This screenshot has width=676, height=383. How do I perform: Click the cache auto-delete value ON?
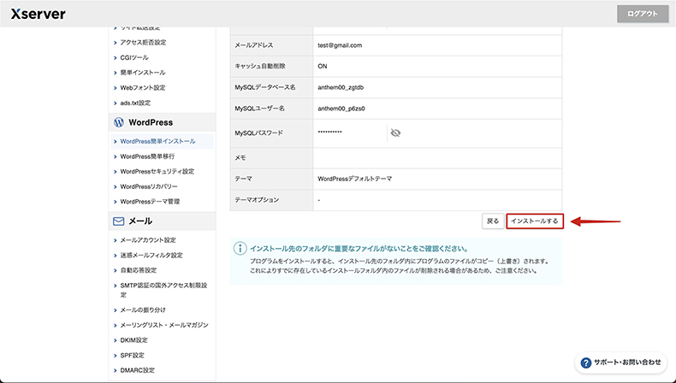323,67
